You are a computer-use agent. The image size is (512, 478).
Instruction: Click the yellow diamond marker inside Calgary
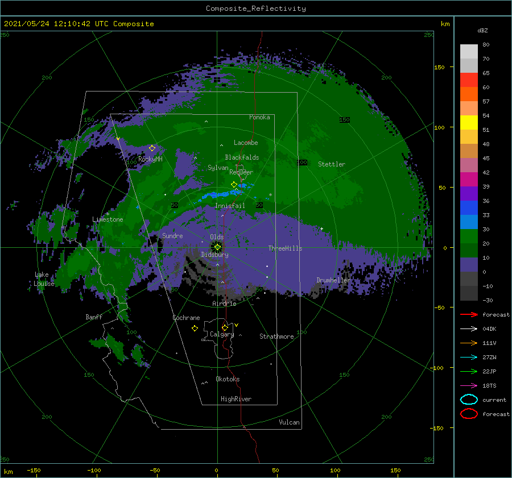(x=225, y=327)
